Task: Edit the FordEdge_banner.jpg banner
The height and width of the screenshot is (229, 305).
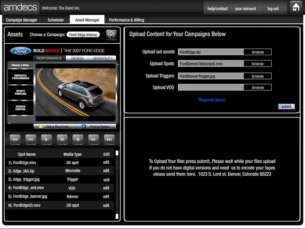Action: (106, 197)
